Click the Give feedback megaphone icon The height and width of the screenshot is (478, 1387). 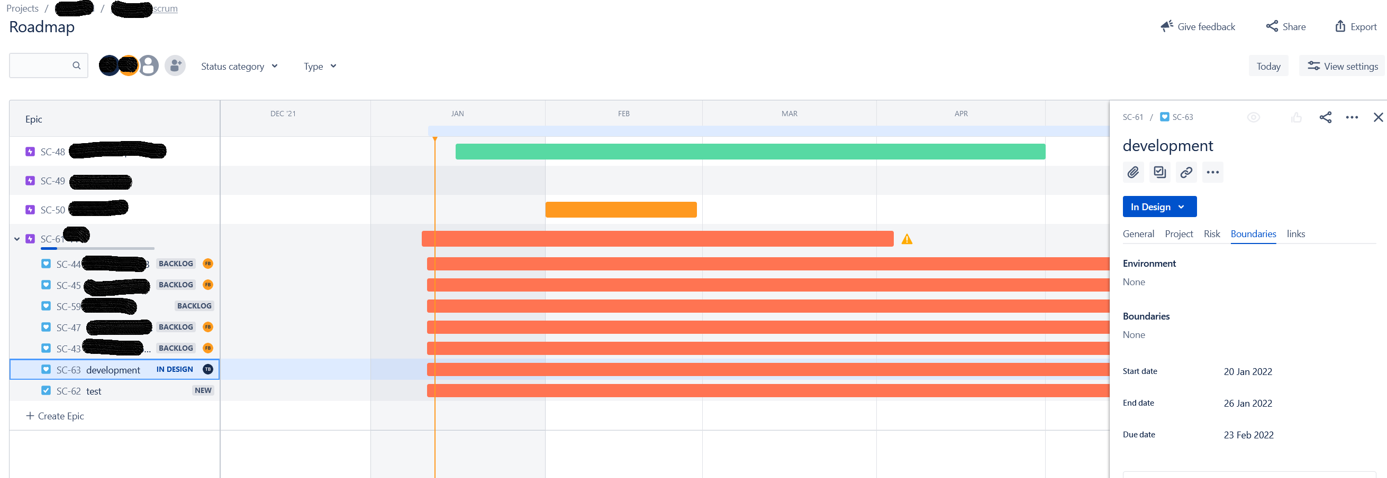pos(1167,26)
